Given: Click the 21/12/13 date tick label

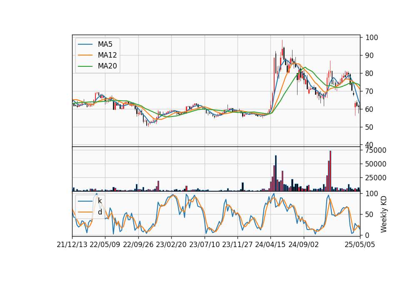Looking at the screenshot, I should tap(72, 245).
